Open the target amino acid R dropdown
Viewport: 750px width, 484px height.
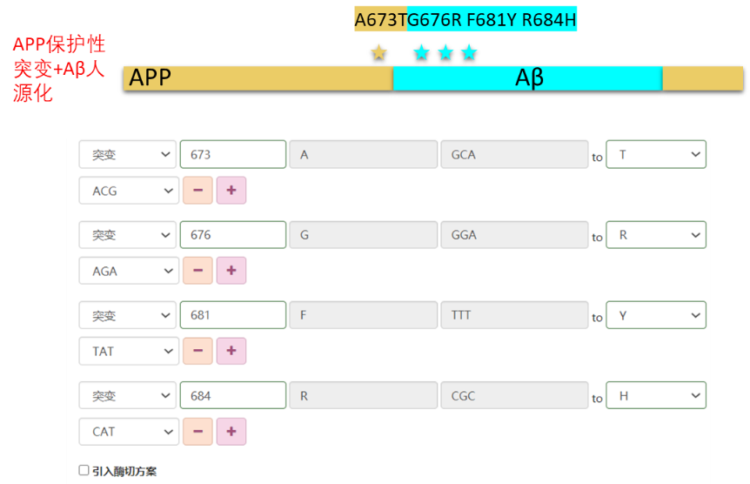click(x=655, y=235)
